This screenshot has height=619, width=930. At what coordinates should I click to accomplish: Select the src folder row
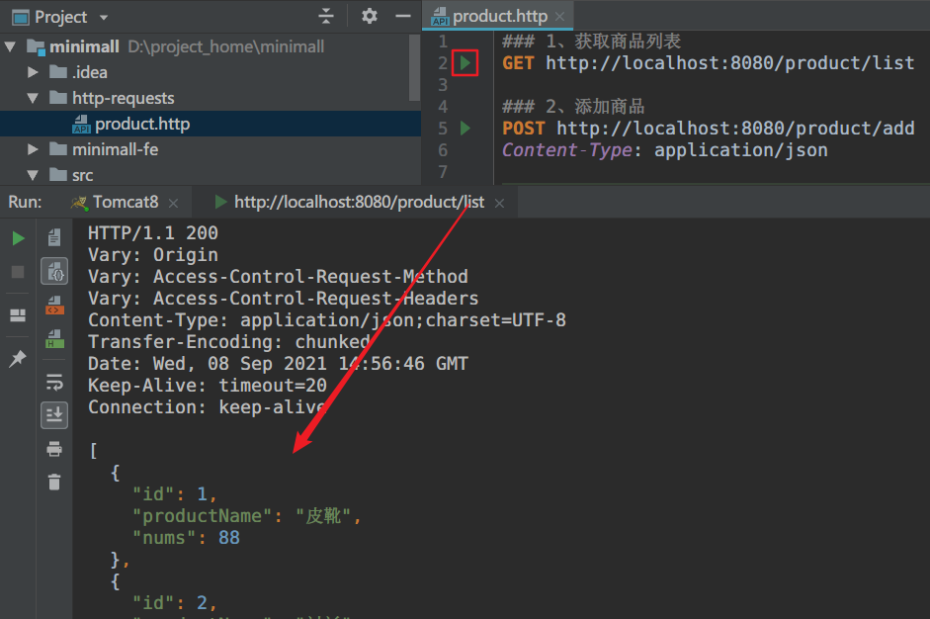click(x=211, y=175)
